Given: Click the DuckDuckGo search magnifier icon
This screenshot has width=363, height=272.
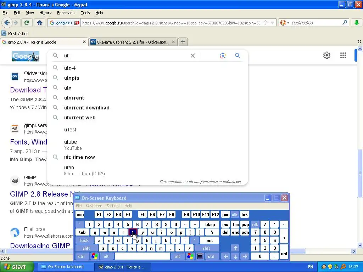Looking at the screenshot, I should pyautogui.click(x=345, y=23).
